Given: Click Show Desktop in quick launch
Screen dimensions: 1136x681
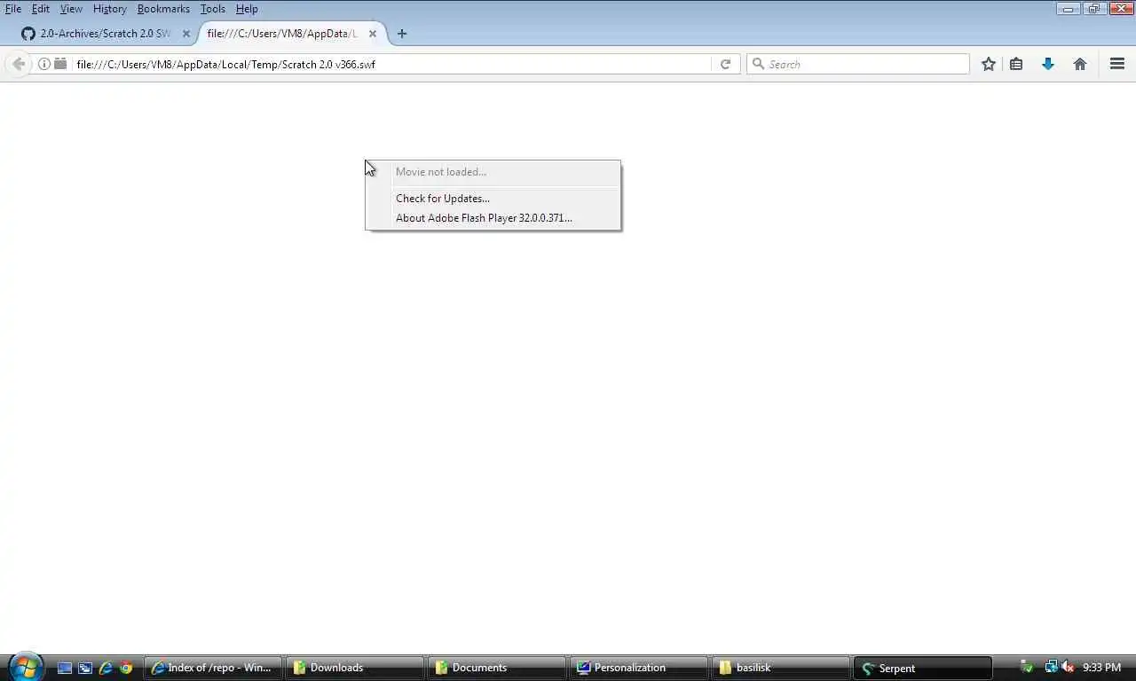Looking at the screenshot, I should tap(65, 668).
